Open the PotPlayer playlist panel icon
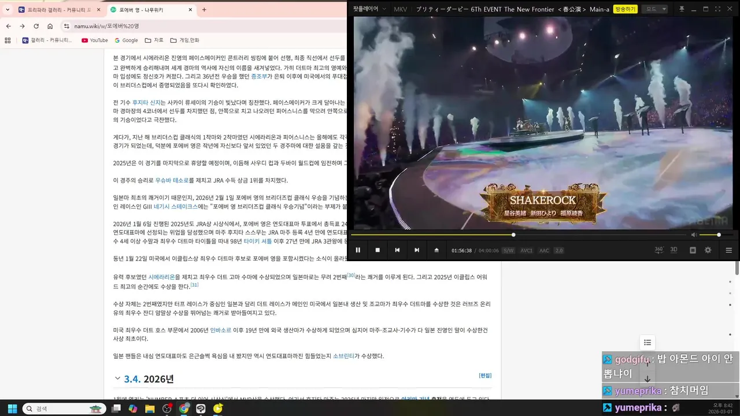The image size is (740, 416). pos(693,250)
